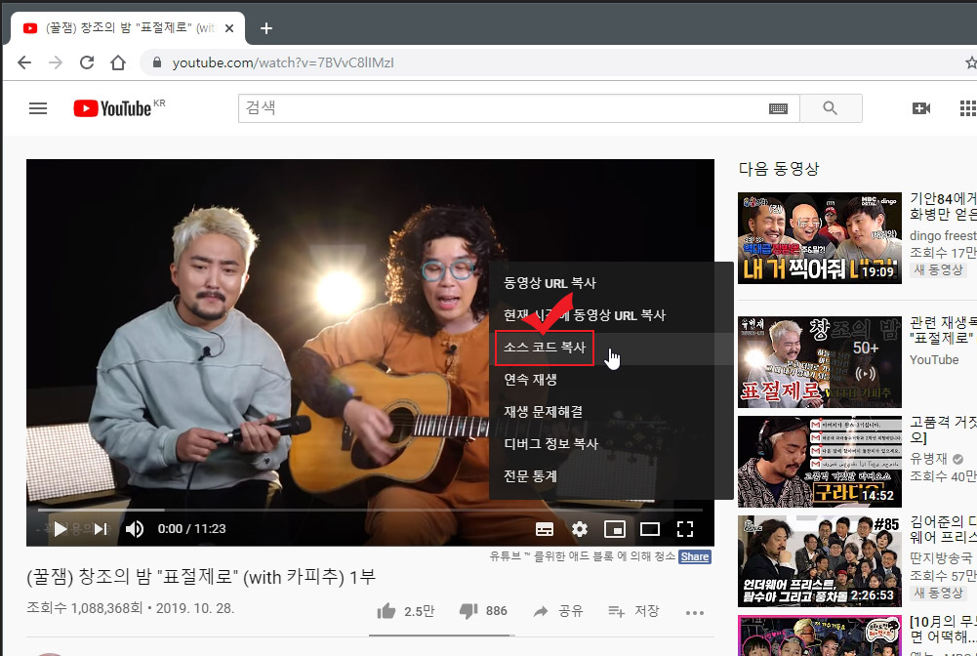Image resolution: width=977 pixels, height=656 pixels.
Task: Open a new browser tab
Action: click(266, 28)
